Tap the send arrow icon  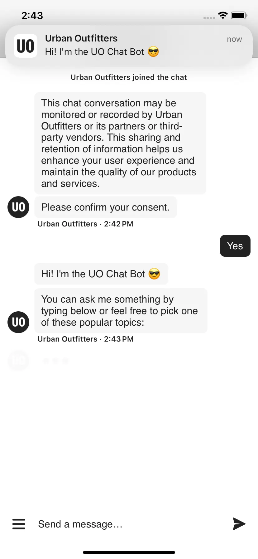[239, 524]
